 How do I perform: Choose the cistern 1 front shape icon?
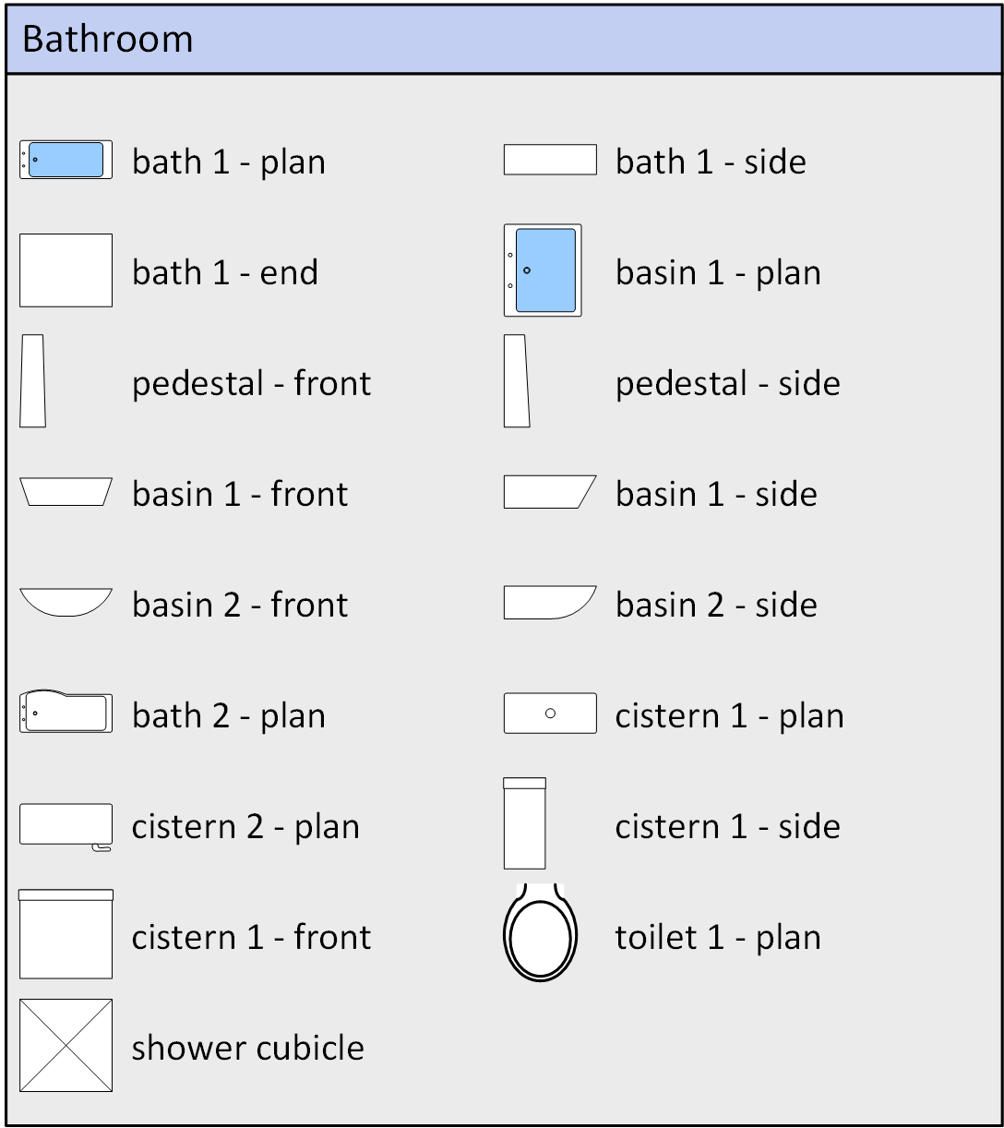click(66, 934)
